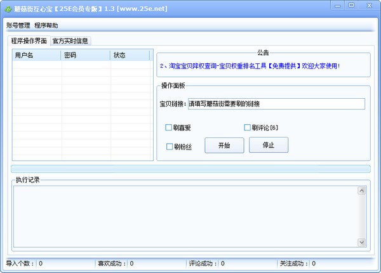Viewport: 381px width, 273px height.
Task: Click the scroll down arrow in 执行记录
Action: click(x=362, y=242)
